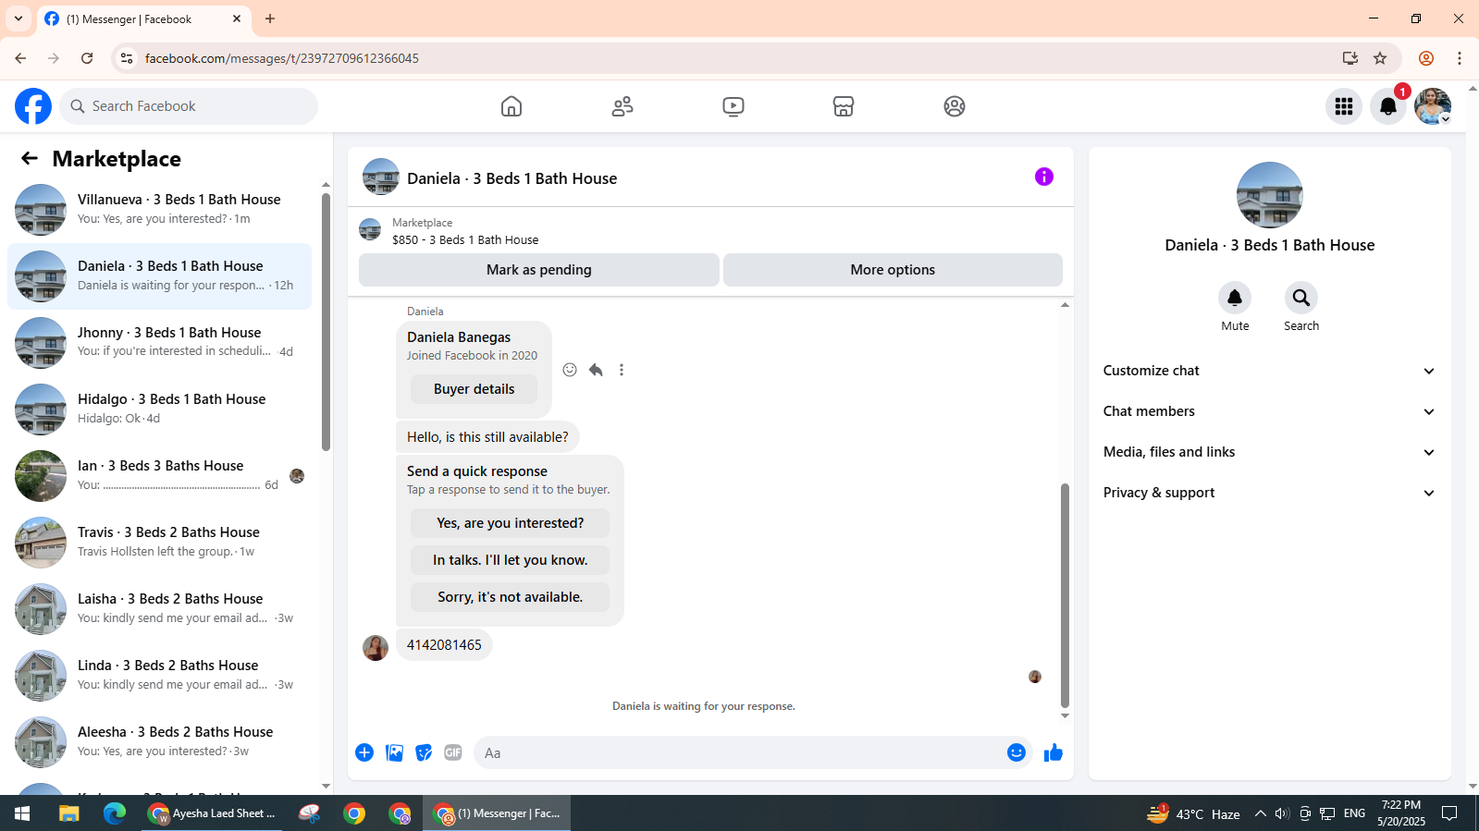Screen dimensions: 1479x831
Task: Send quick response Yes, are you interested?
Action: pos(510,523)
